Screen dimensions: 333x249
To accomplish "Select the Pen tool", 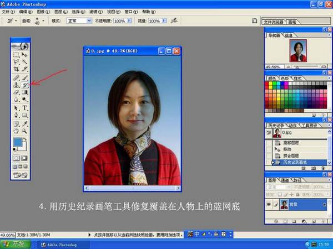I will click(16, 115).
